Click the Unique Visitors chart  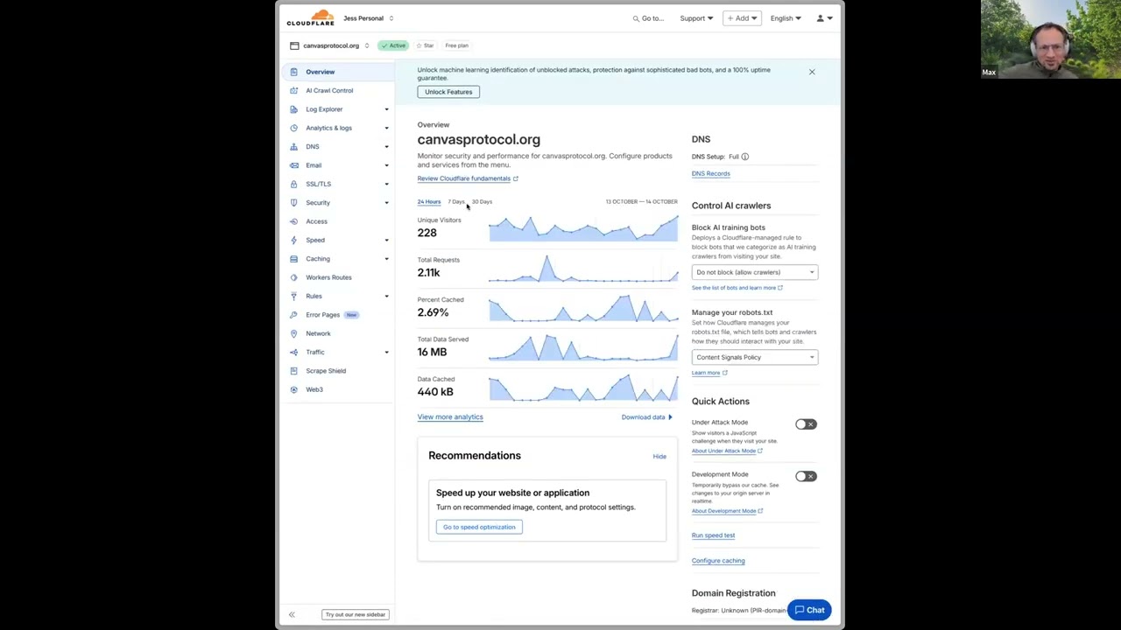pos(583,228)
